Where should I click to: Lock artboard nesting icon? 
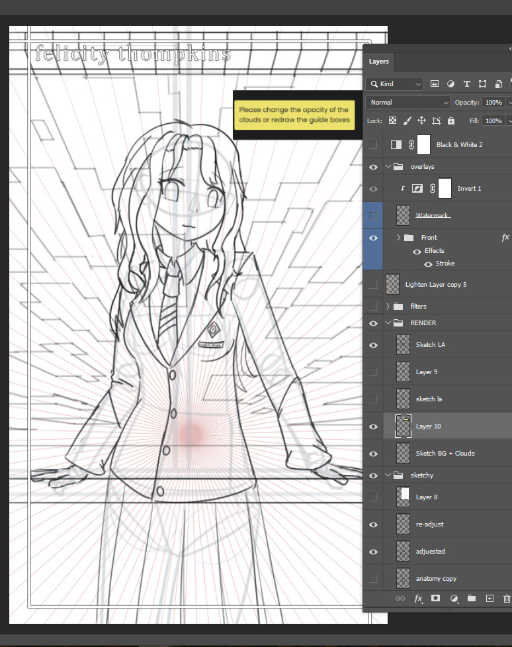[436, 121]
